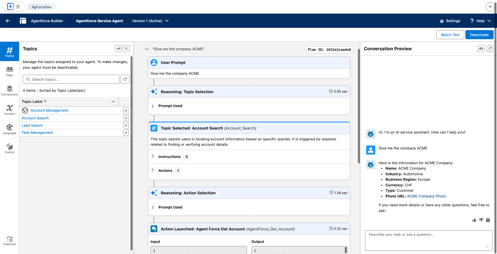Close the Topics panel

tap(126, 49)
